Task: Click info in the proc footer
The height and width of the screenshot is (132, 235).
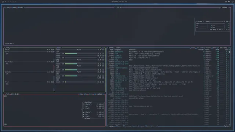Action: (119, 126)
